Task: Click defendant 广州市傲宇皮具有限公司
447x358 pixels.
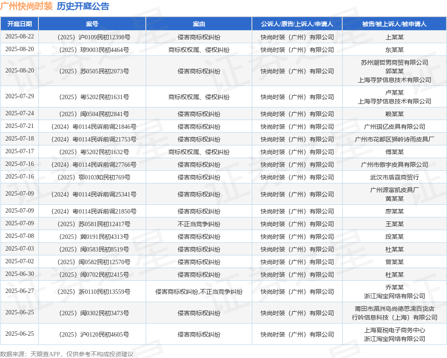Action: [395, 165]
